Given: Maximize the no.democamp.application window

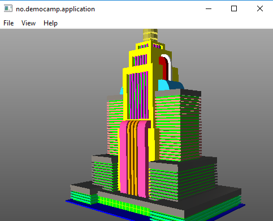Looking at the screenshot, I should click(234, 8).
